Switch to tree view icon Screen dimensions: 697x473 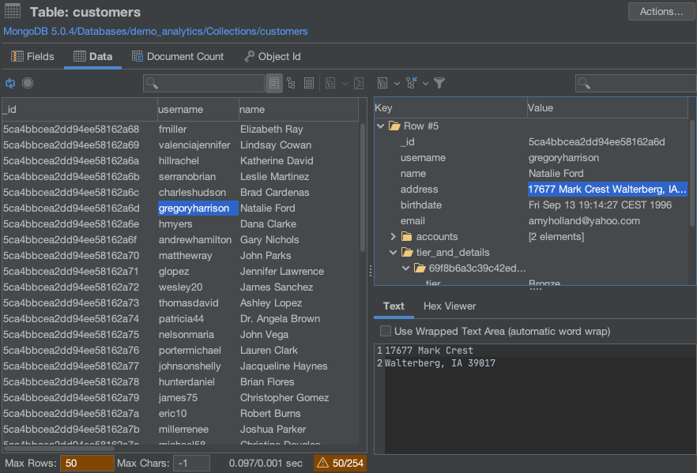pyautogui.click(x=292, y=83)
